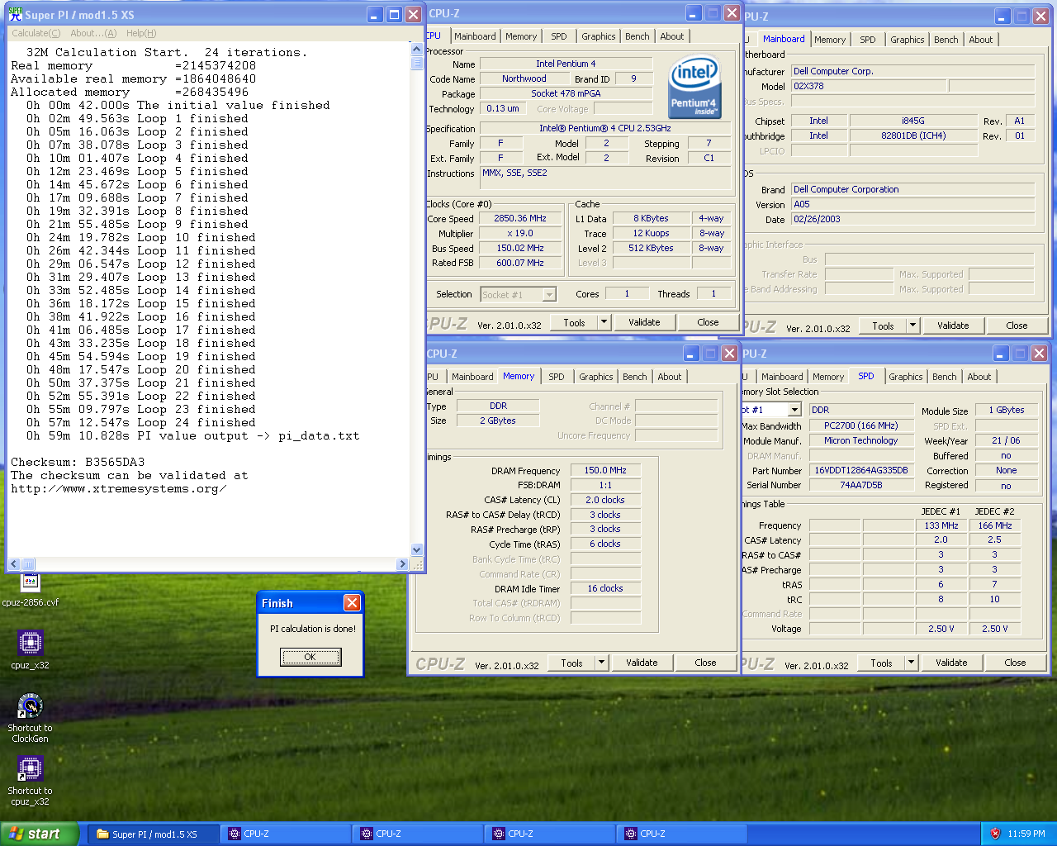Image resolution: width=1057 pixels, height=846 pixels.
Task: Click the Close button in CPU-Z Memory window
Action: pos(705,663)
